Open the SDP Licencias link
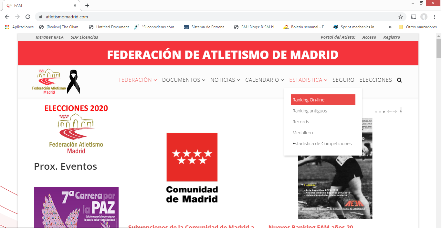 tap(84, 37)
